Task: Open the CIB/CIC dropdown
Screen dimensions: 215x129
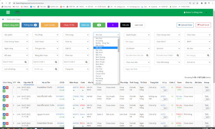Action: pyautogui.click(x=76, y=49)
